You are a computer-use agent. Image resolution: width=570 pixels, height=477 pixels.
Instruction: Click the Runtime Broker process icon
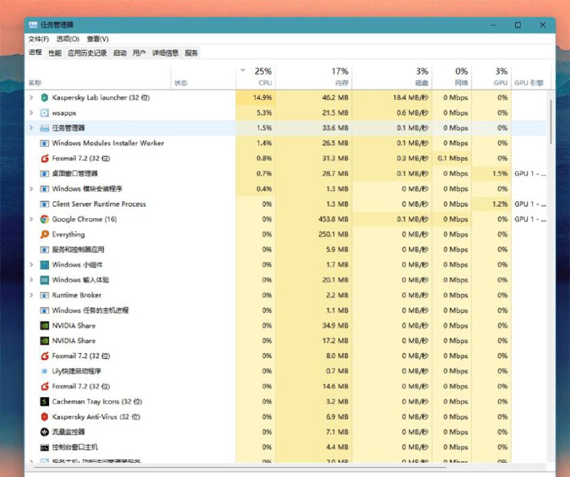44,295
